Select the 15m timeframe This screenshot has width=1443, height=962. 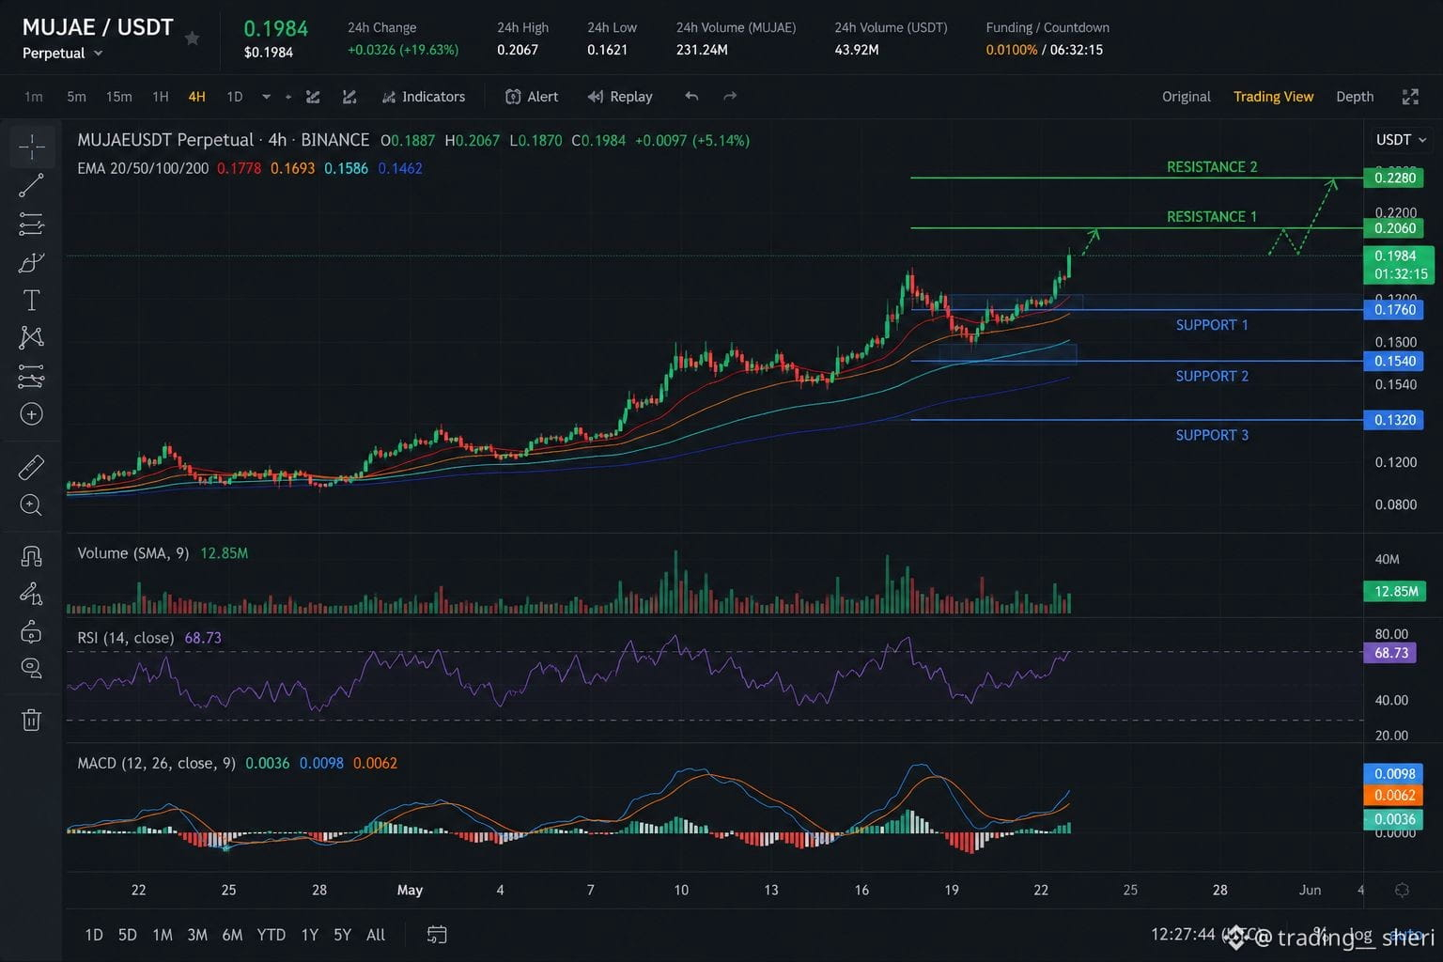click(118, 97)
